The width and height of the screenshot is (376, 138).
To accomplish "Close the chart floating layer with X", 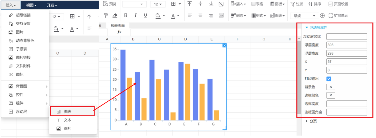I will coord(225,45).
